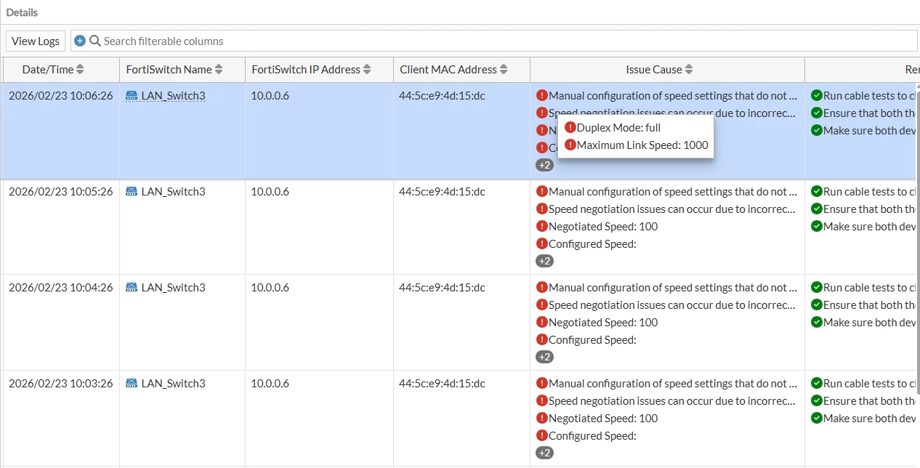Click the switch icon in the 10:05:26 row
This screenshot has height=468, width=920.
tap(132, 191)
